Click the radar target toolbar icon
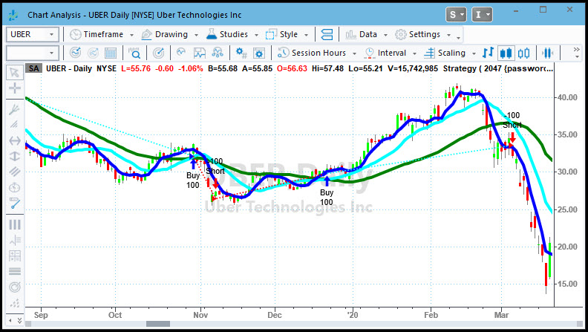This screenshot has width=588, height=332. coord(158,53)
